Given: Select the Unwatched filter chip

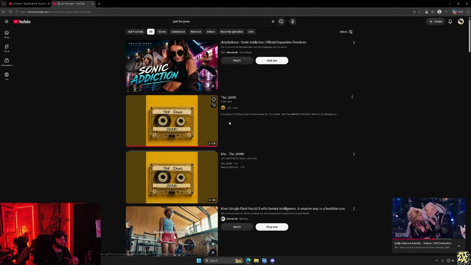Looking at the screenshot, I should pos(178,32).
